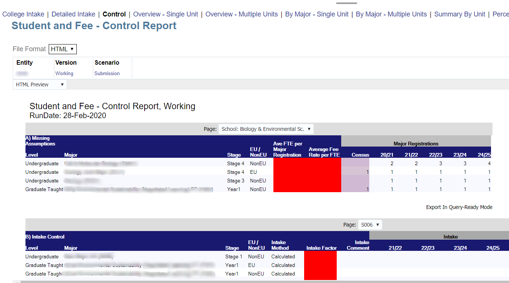The image size is (509, 283).
Task: Click the red Intake Factor cell in first row
Action: coord(320,257)
